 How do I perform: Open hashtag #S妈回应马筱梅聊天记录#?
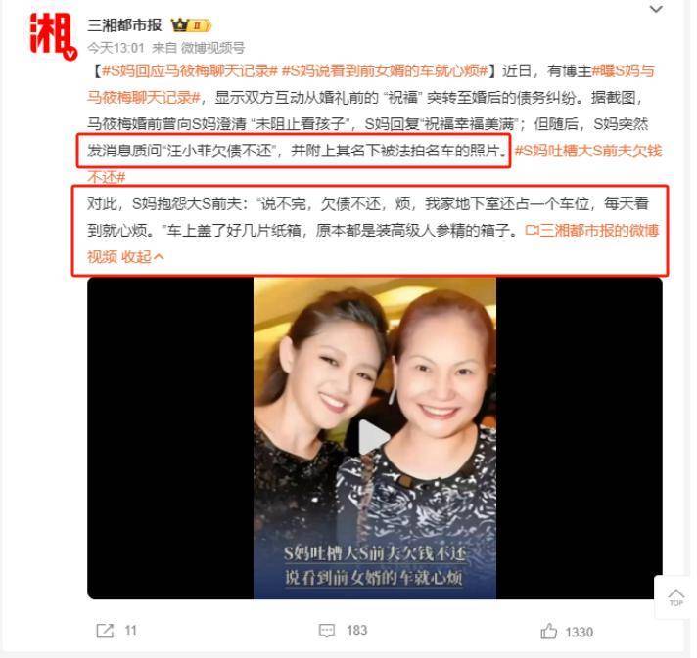[190, 70]
